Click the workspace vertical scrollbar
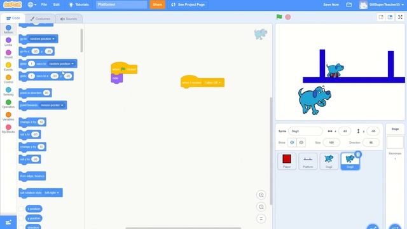407x229 pixels. (271, 151)
